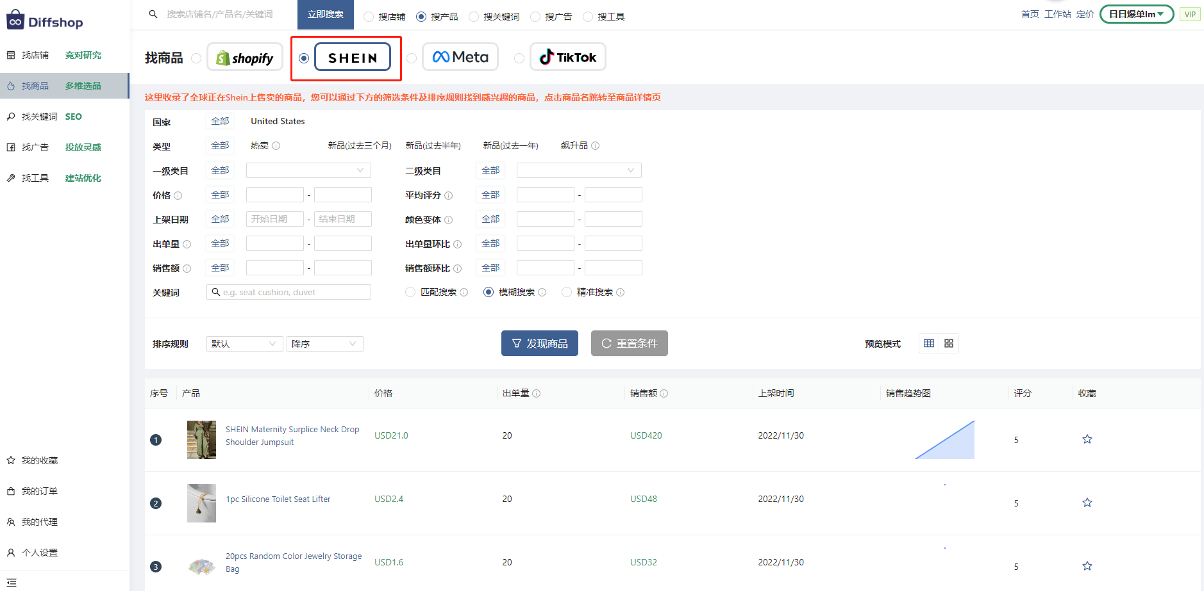Select United States country filter

pos(278,121)
